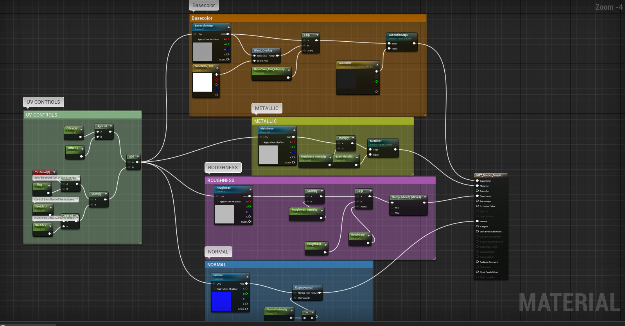
Task: Click the dark BaseColor parameter color preview
Action: (347, 80)
